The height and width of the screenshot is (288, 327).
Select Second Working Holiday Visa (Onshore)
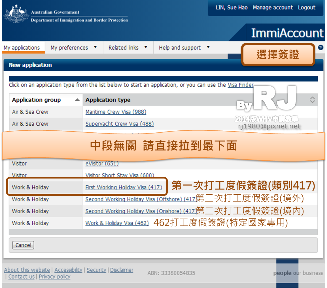[x=141, y=211]
